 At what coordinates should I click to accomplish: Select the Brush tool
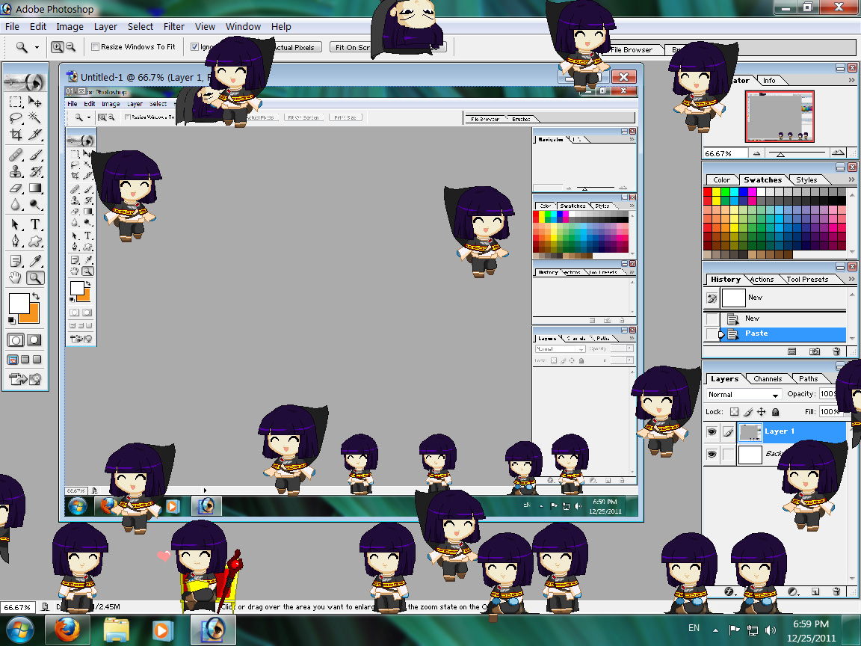(34, 156)
